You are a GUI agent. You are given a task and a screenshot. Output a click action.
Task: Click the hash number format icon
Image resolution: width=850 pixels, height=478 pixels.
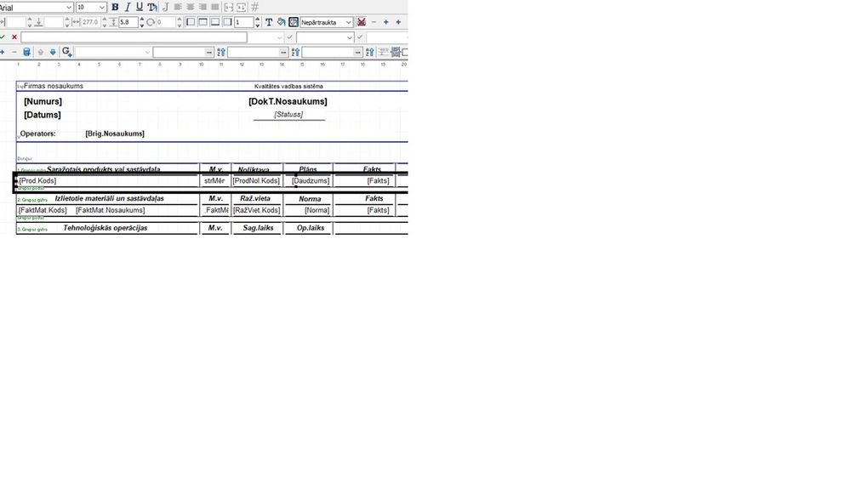tap(254, 7)
